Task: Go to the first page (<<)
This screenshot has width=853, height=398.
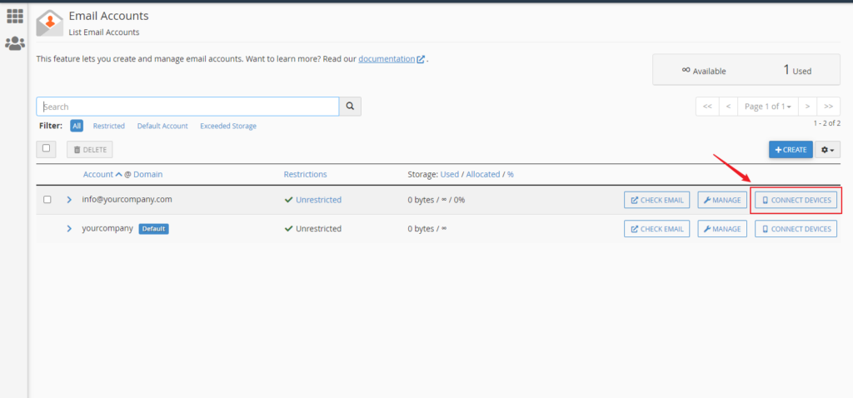Action: click(x=706, y=107)
